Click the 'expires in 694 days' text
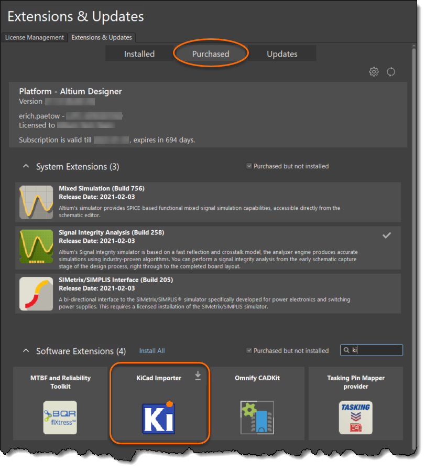Screen dimensions: 425x471 click(164, 140)
